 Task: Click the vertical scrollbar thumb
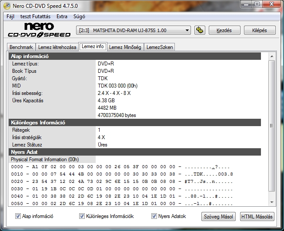click(x=272, y=126)
